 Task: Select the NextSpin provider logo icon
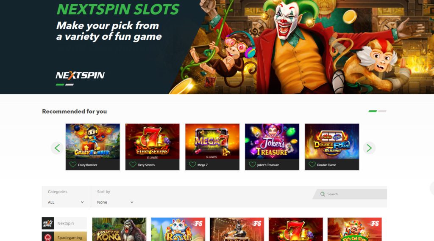pyautogui.click(x=48, y=223)
